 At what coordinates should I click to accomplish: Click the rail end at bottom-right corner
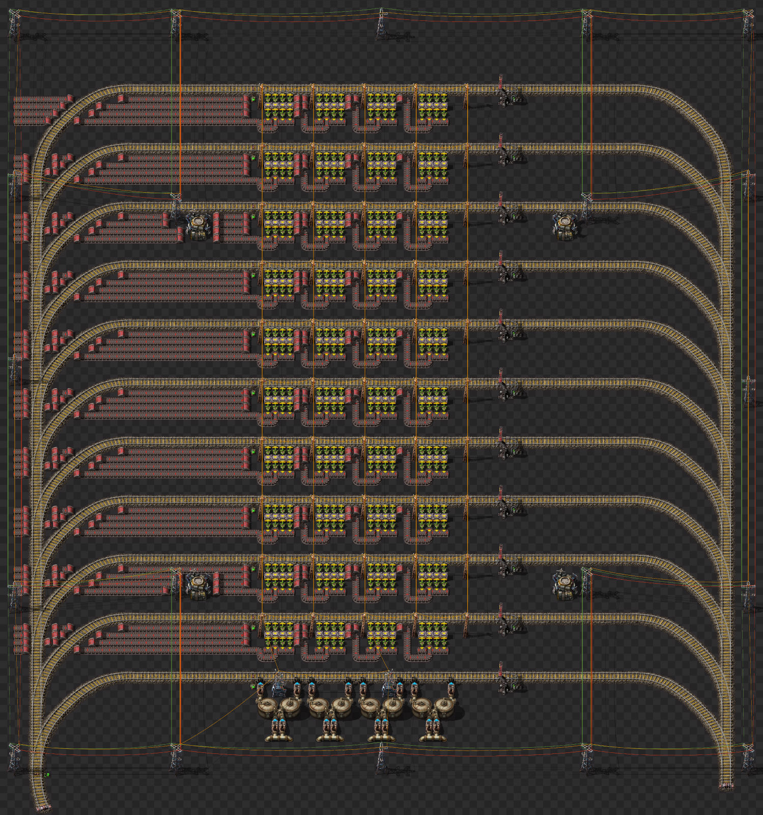click(x=726, y=786)
